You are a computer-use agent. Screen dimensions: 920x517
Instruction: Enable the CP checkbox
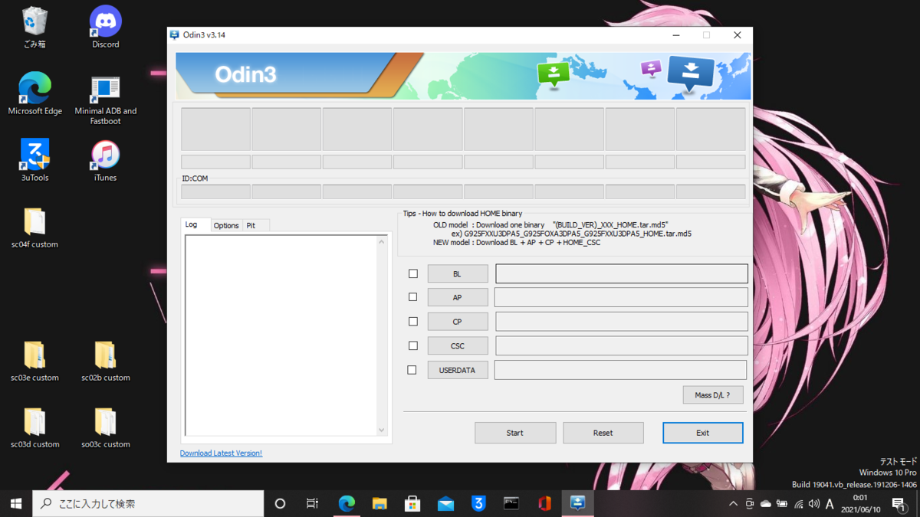pyautogui.click(x=413, y=322)
